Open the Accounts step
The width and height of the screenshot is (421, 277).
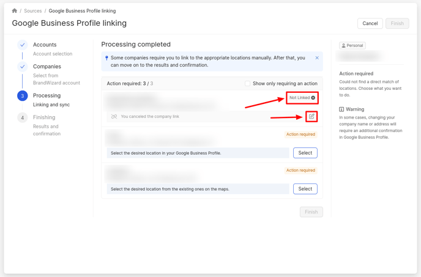pos(45,45)
